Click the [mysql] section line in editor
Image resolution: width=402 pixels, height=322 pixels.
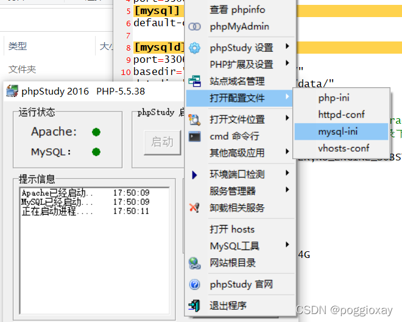click(157, 11)
